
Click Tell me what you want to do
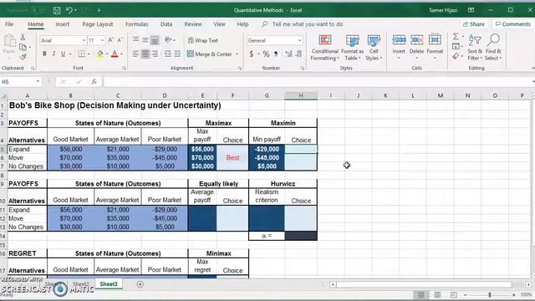tap(308, 24)
